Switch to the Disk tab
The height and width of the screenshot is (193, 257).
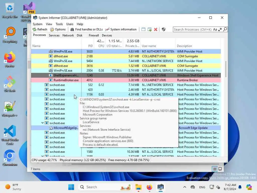coord(80,35)
